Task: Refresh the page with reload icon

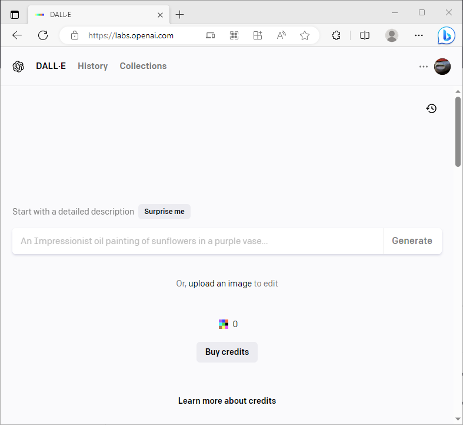Action: click(x=43, y=35)
